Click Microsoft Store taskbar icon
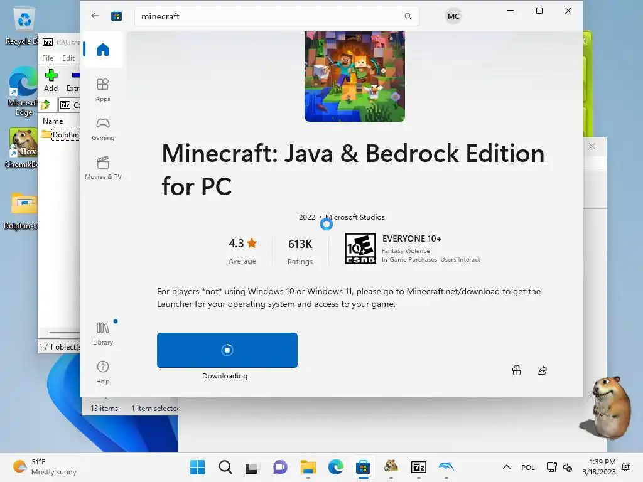The height and width of the screenshot is (482, 643). click(x=363, y=467)
